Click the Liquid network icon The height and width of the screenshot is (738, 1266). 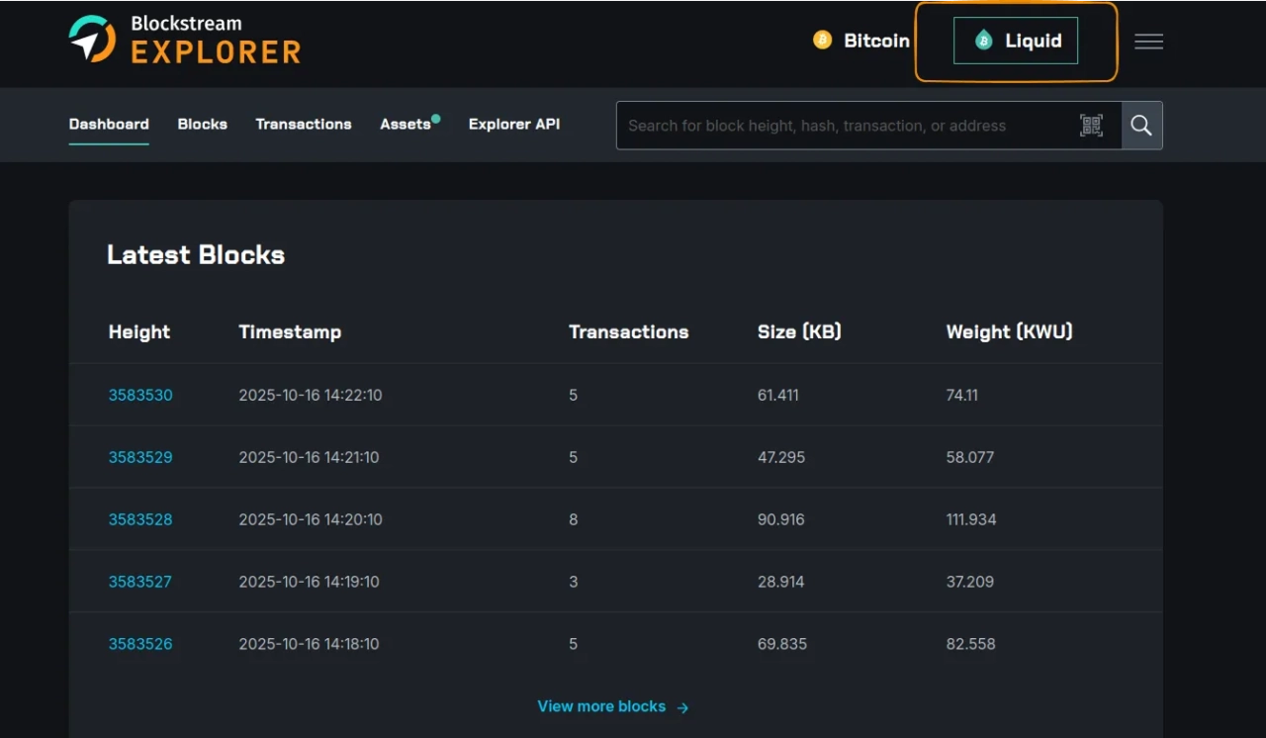click(x=983, y=41)
